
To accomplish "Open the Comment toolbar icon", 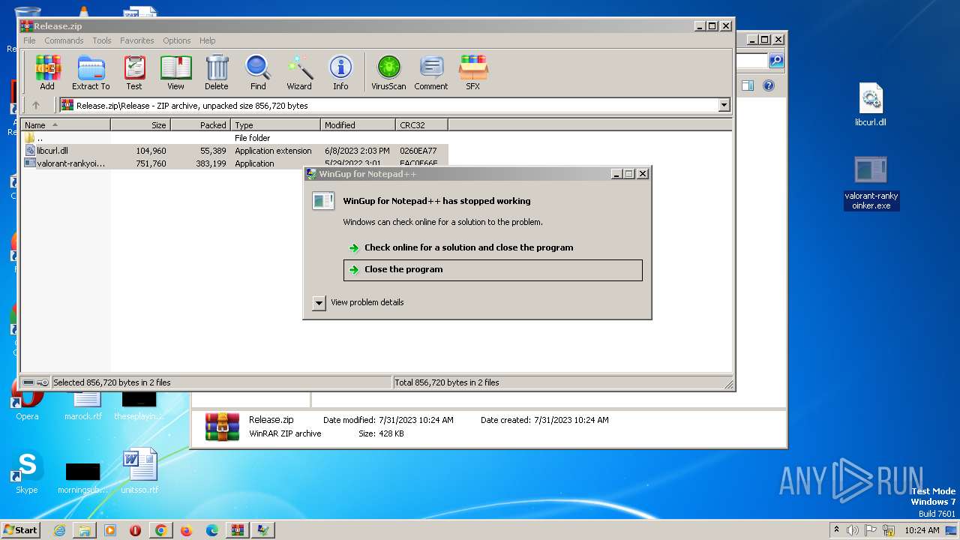I will pos(431,73).
